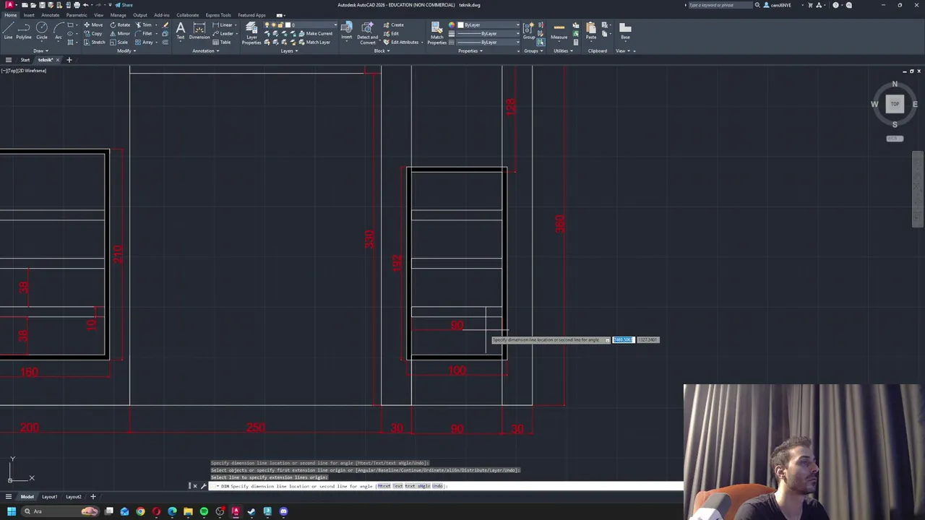
Task: Expand the Layers panel dropdown
Action: tap(288, 51)
